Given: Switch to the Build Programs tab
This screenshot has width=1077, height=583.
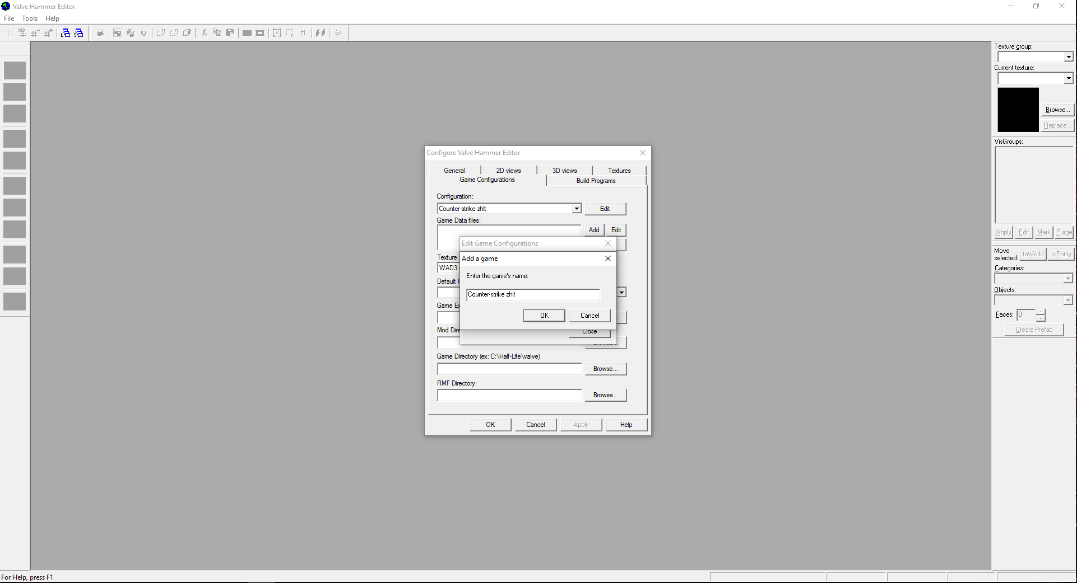Looking at the screenshot, I should 596,181.
